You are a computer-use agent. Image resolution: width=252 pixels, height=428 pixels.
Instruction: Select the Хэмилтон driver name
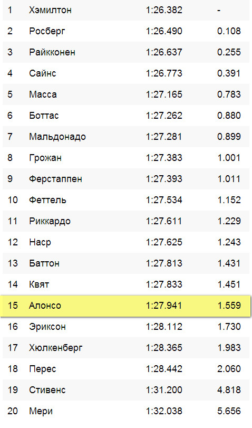[x=50, y=10]
